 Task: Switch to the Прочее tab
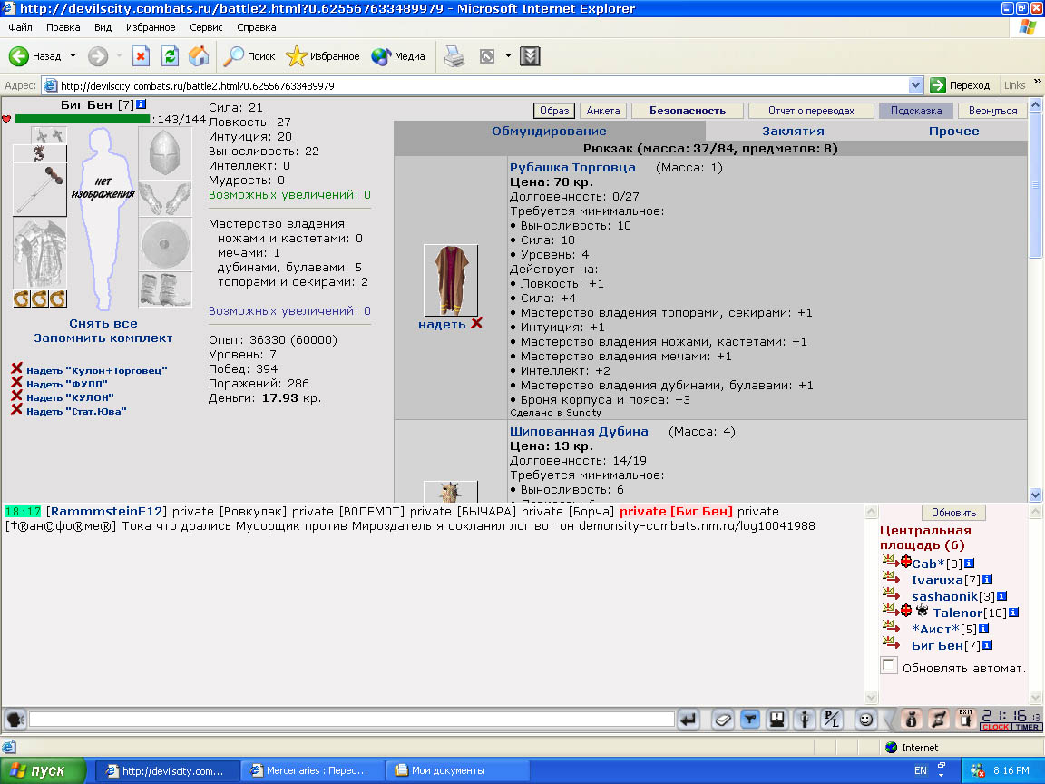click(x=953, y=132)
